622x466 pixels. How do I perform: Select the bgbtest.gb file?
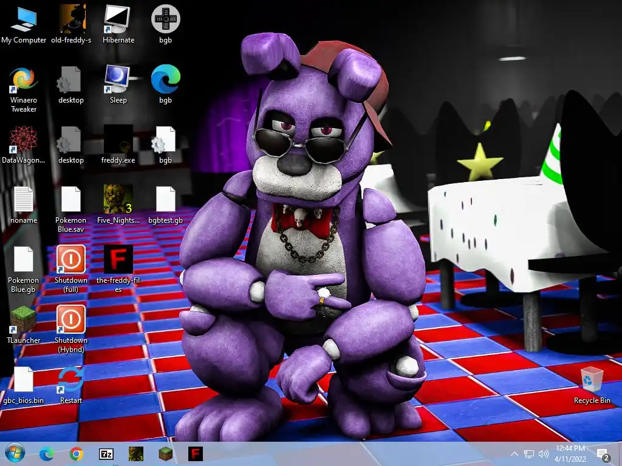[165, 205]
